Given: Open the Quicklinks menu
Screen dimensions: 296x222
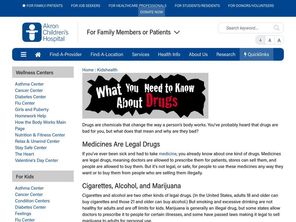Looking at the screenshot, I should click(256, 54).
